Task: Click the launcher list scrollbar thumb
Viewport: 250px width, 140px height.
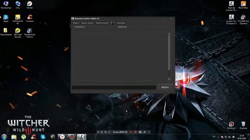Action: (x=169, y=52)
